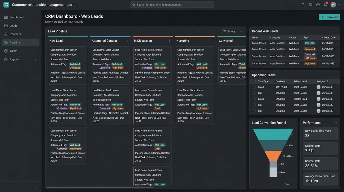The image size is (344, 192).
Task: Open Recent Web Leads more options
Action: point(335,31)
